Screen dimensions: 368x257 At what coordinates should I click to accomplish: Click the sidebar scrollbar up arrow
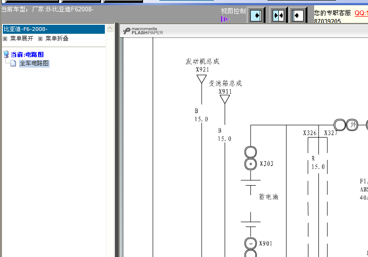[110, 28]
